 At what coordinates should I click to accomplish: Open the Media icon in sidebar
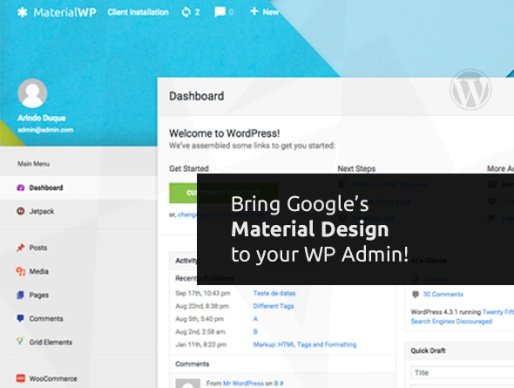click(21, 271)
